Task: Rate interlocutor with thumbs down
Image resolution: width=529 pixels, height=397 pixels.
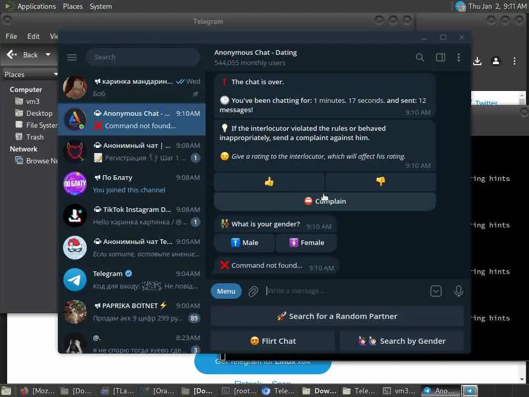Action: coord(381,182)
